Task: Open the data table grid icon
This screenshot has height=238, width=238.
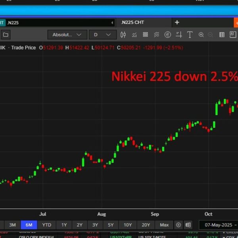Action: click(x=233, y=35)
